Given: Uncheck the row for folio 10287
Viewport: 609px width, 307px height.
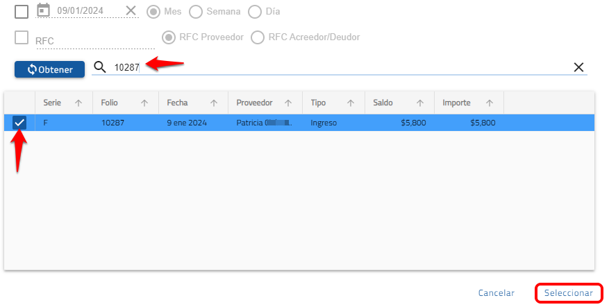Looking at the screenshot, I should 19,123.
